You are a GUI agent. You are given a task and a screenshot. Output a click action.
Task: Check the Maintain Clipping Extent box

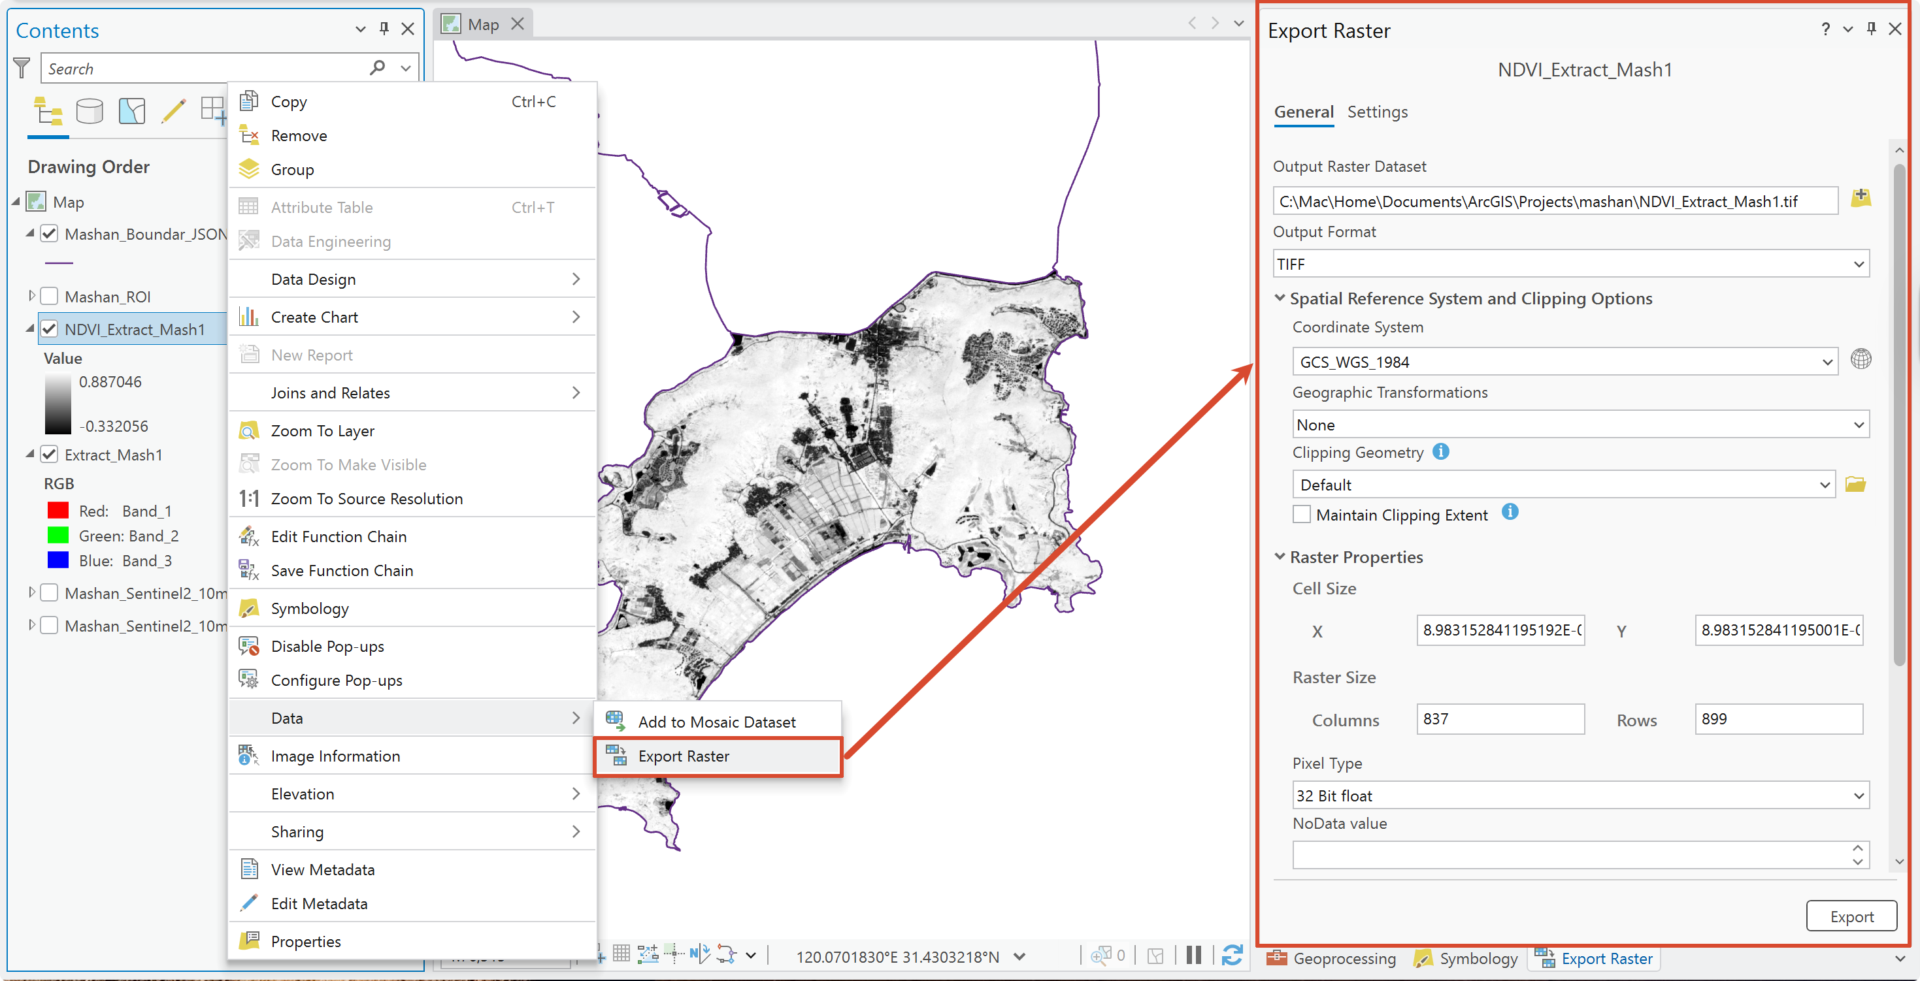click(x=1301, y=515)
